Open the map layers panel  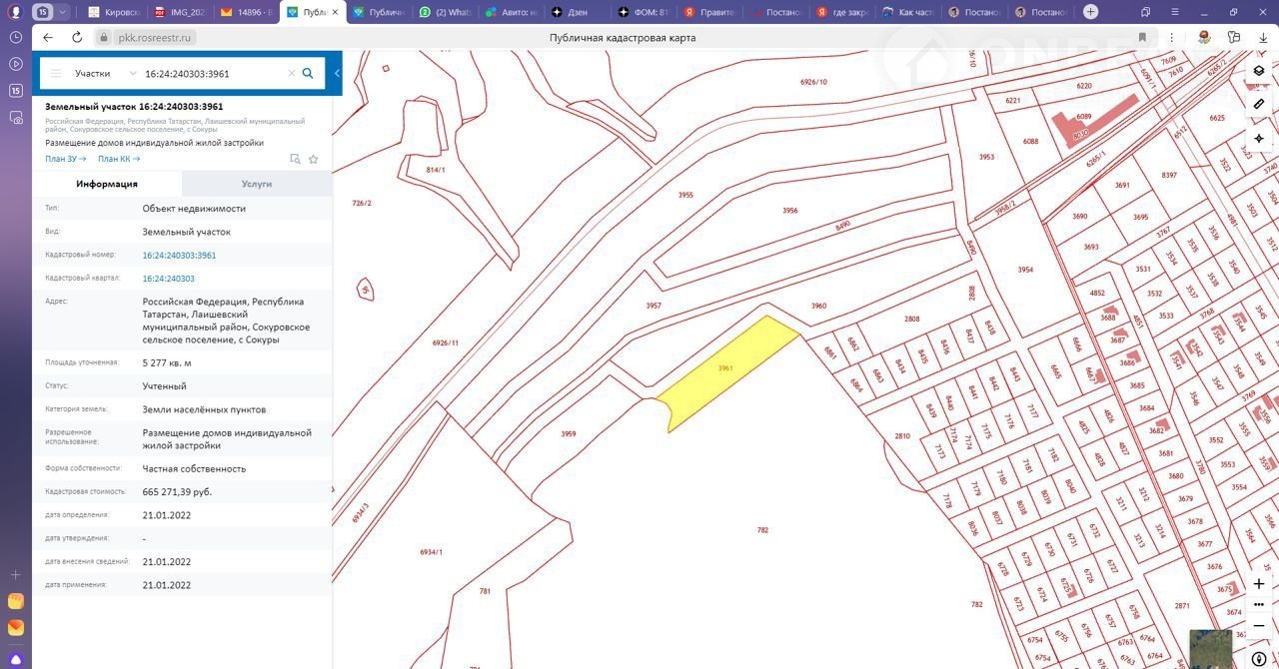pyautogui.click(x=1259, y=71)
